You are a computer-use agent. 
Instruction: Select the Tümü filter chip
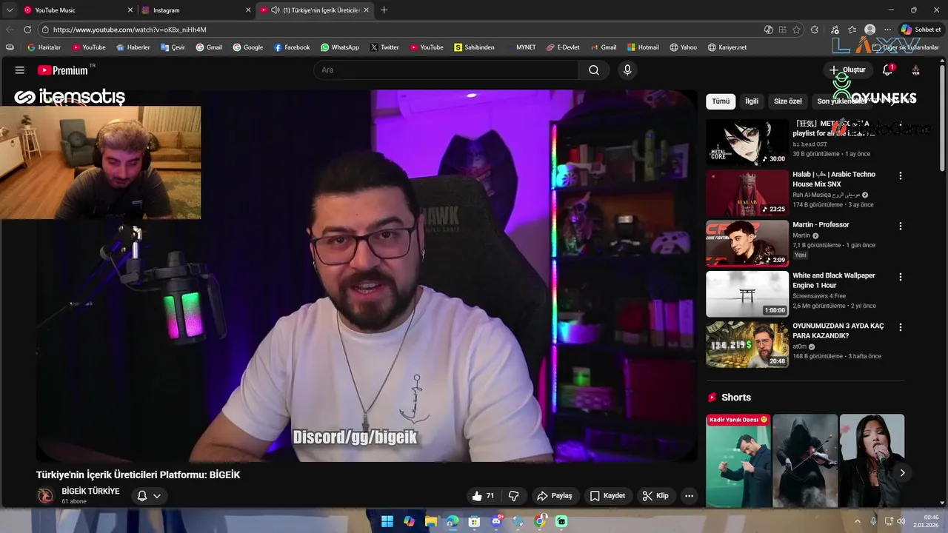point(721,101)
